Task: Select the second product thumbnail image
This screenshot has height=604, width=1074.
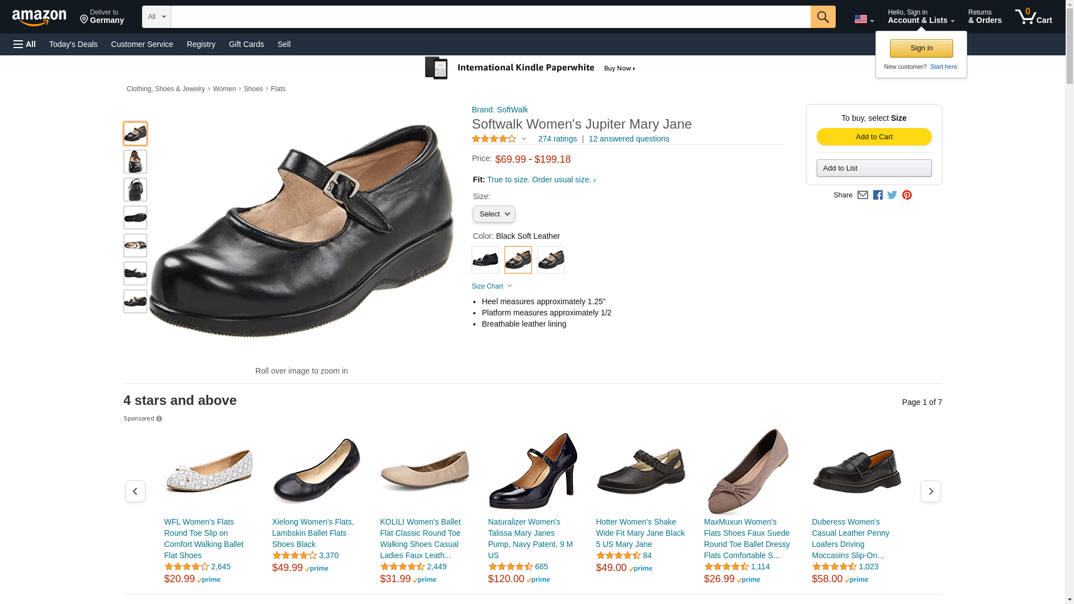Action: point(135,162)
